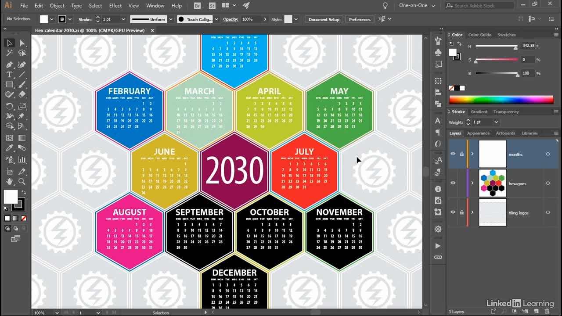562x316 pixels.
Task: Unlock the months layer lock icon
Action: (x=461, y=154)
